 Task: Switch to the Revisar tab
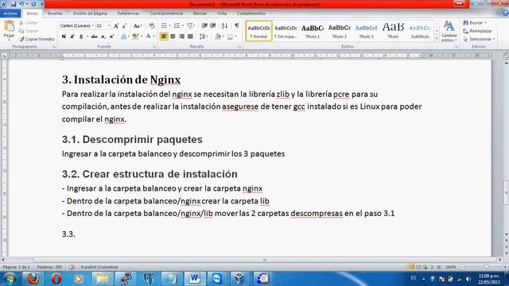tap(200, 14)
